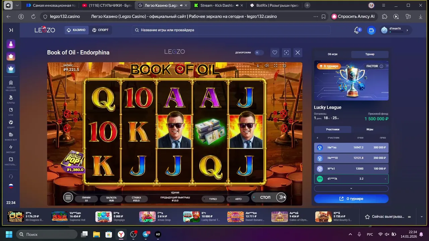Show the tournament Games tab

pyautogui.click(x=370, y=129)
